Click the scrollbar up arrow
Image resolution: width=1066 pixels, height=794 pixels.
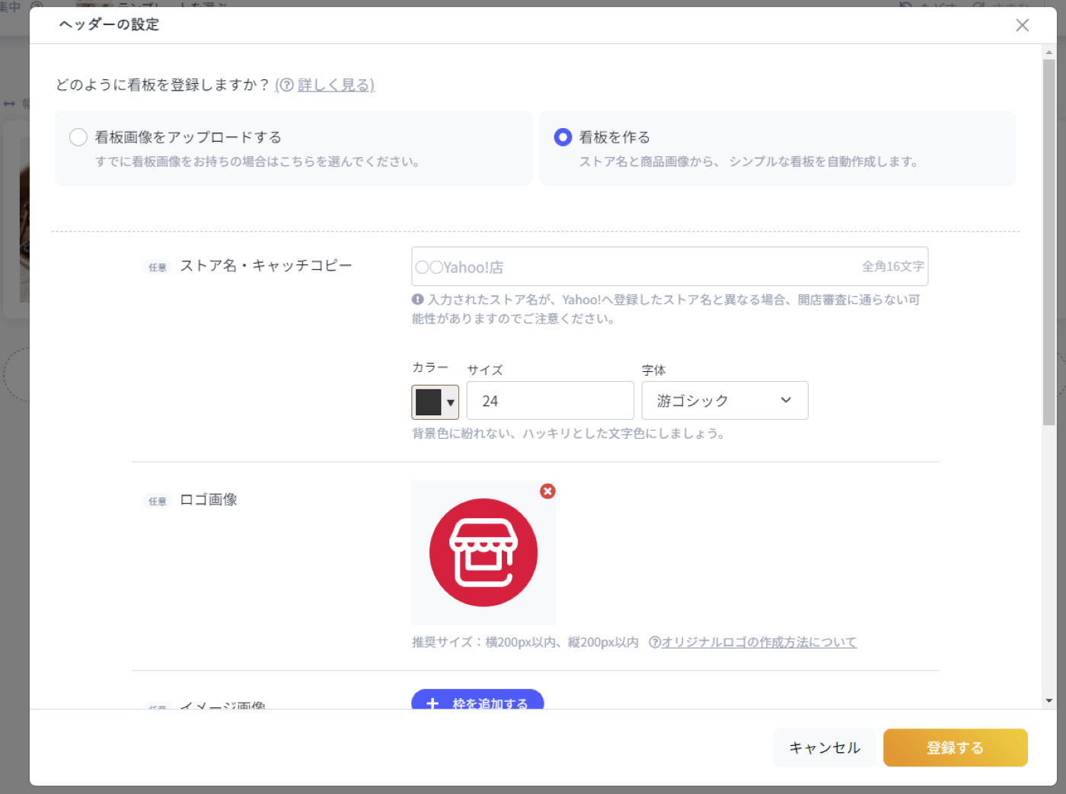(x=1048, y=53)
